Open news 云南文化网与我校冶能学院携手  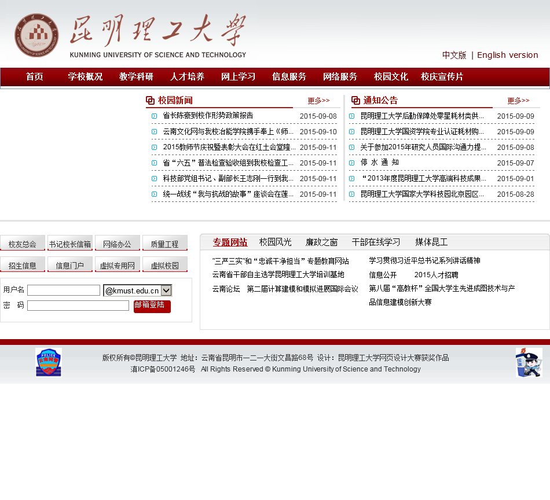[x=228, y=131]
